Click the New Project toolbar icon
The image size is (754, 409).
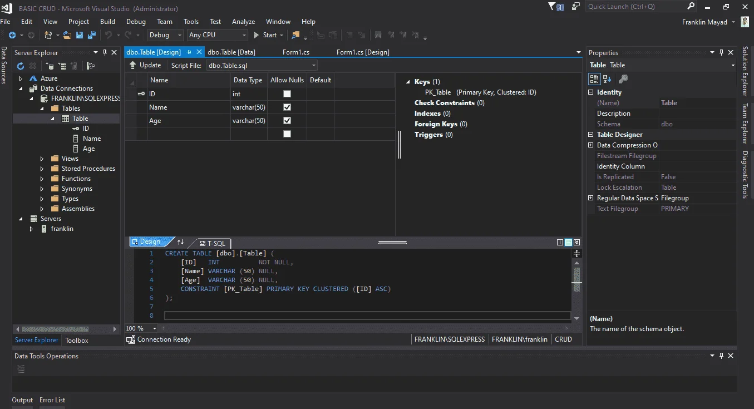coord(48,35)
